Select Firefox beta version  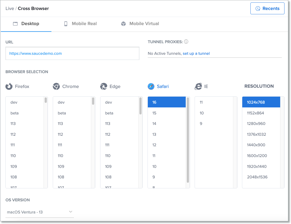[15, 113]
